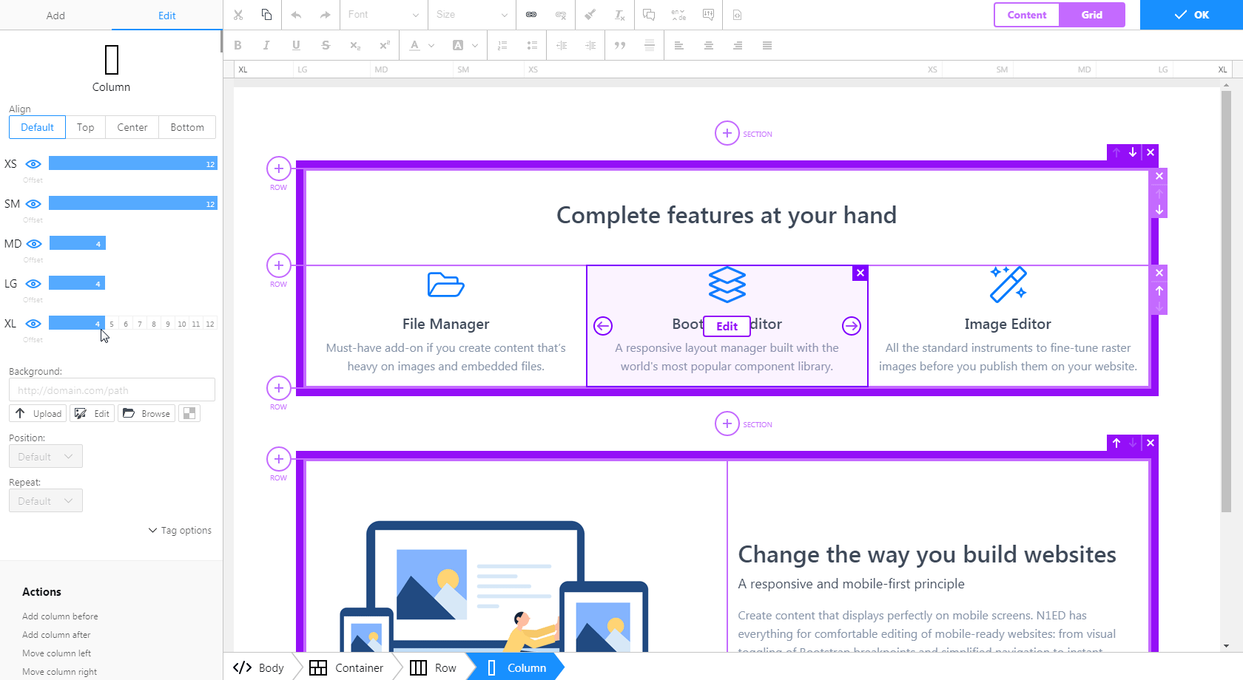Expand the Tag options section
1243x680 pixels.
(x=180, y=530)
